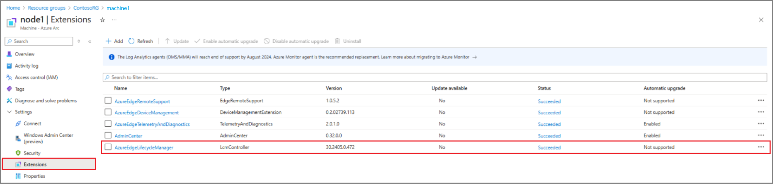The height and width of the screenshot is (184, 773).
Task: Check the AzureEdgeDeviceManagement row checkbox
Action: (x=108, y=112)
